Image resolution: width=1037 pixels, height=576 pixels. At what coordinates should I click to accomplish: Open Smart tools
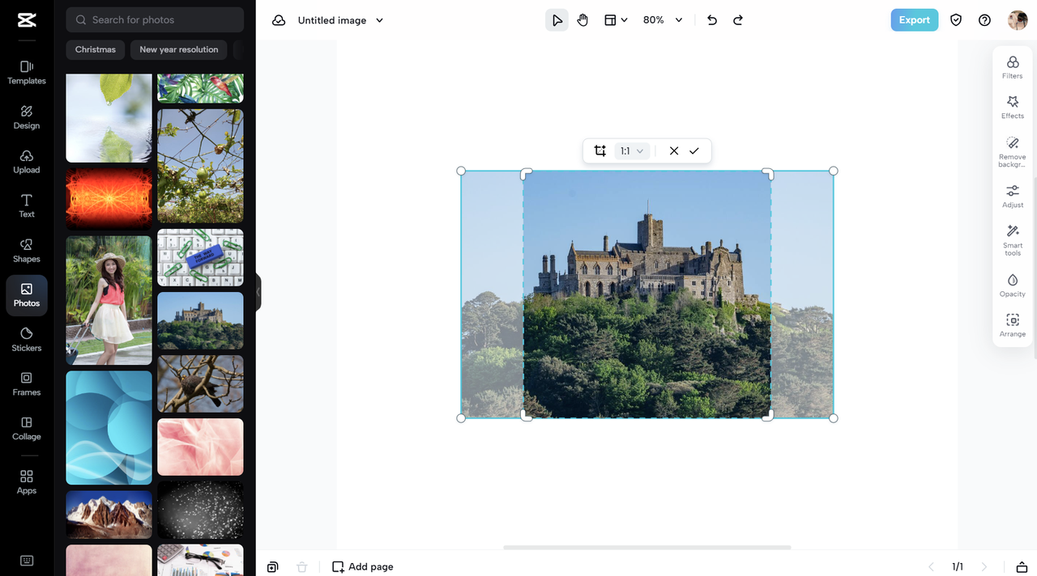click(x=1013, y=240)
